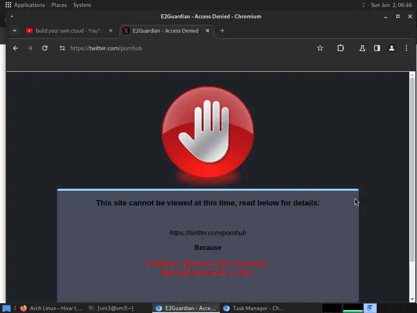417x313 pixels.
Task: Click the blocked URL twitter.com text
Action: [x=208, y=233]
